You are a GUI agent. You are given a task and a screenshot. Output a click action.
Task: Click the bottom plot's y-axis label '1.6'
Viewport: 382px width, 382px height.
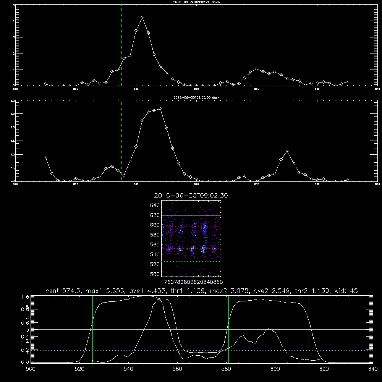25,297
